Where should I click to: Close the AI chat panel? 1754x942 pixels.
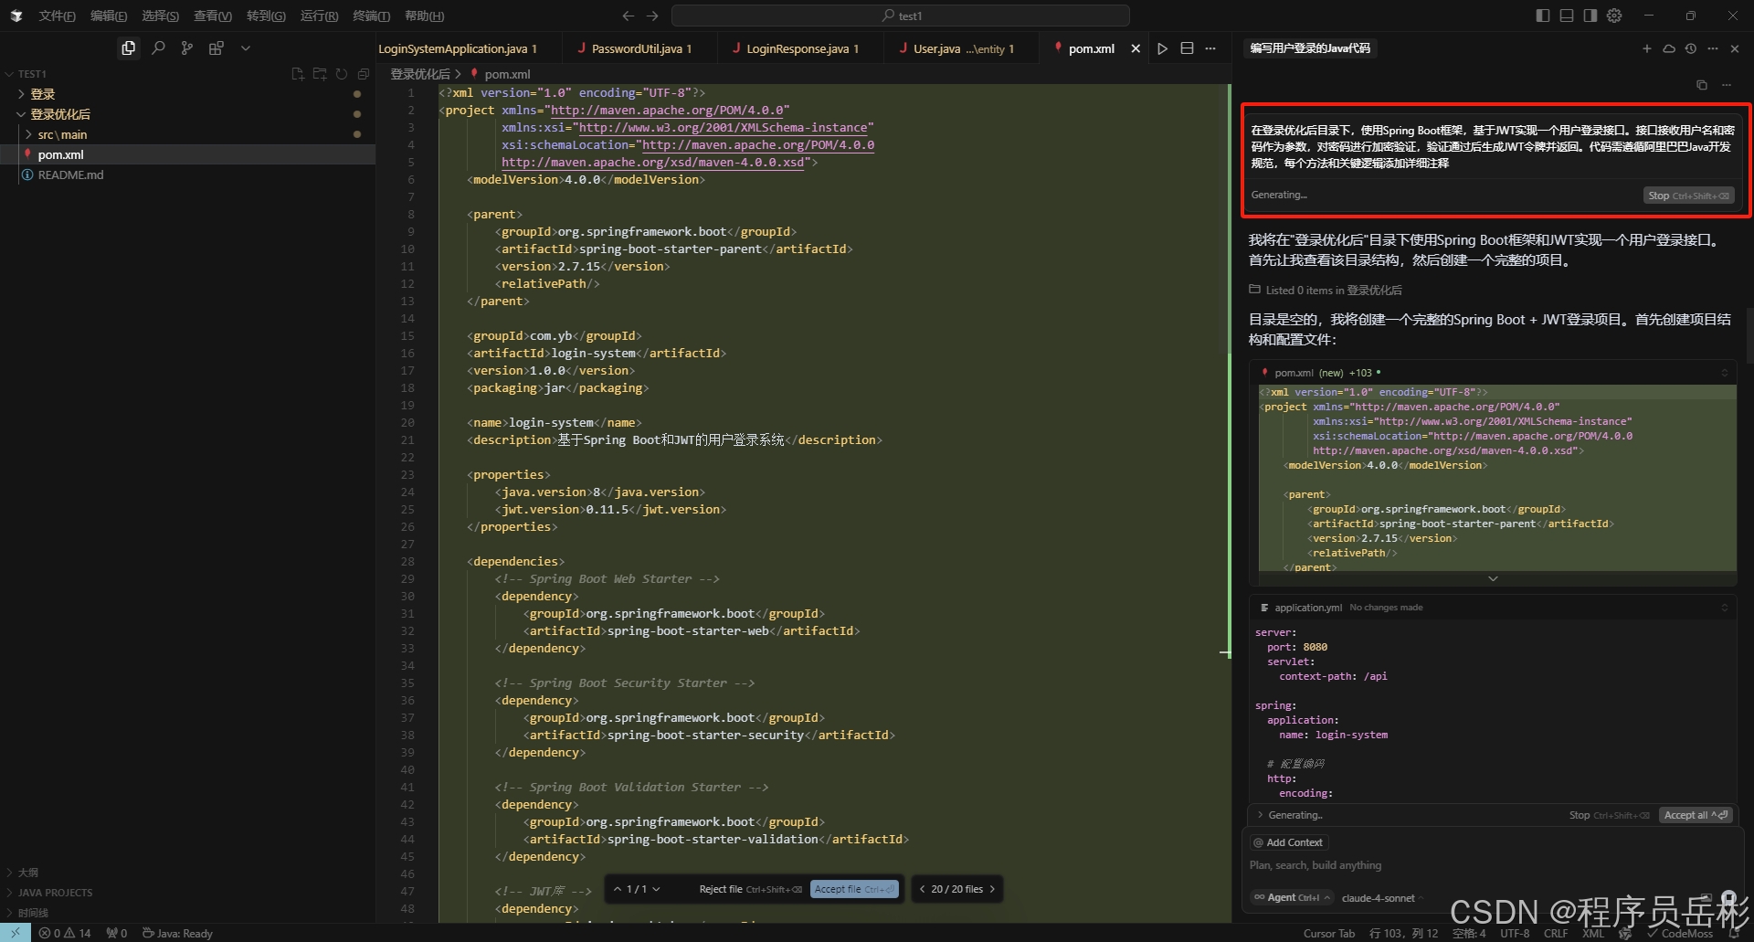tap(1735, 48)
